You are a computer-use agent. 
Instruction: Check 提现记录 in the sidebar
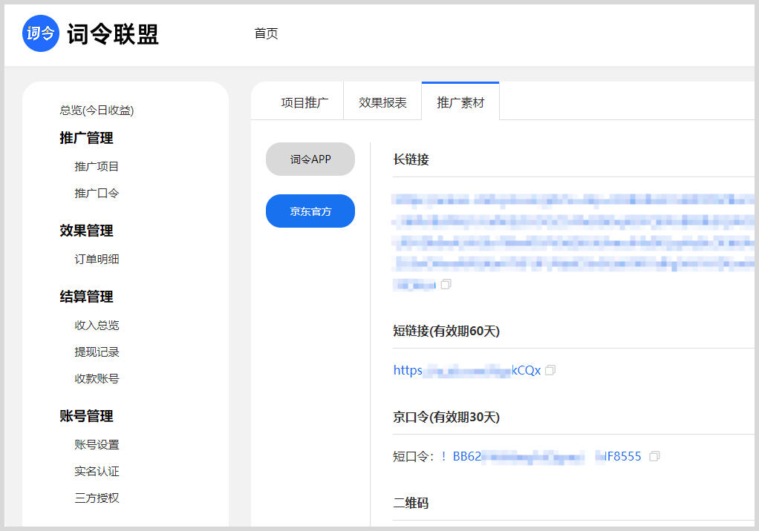97,352
